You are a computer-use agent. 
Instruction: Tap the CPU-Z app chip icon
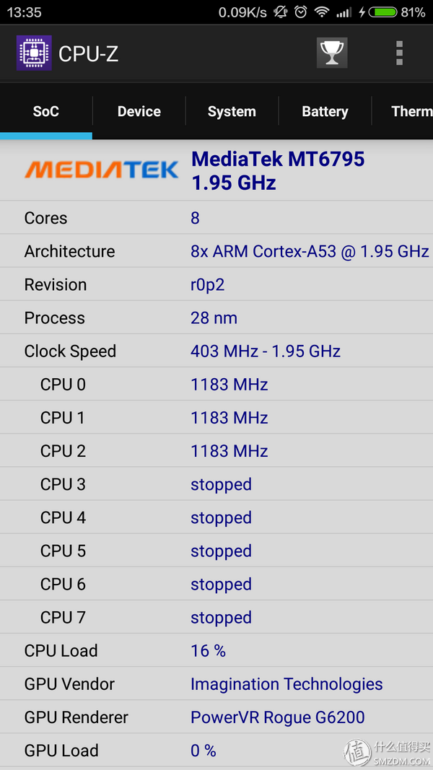coord(34,53)
